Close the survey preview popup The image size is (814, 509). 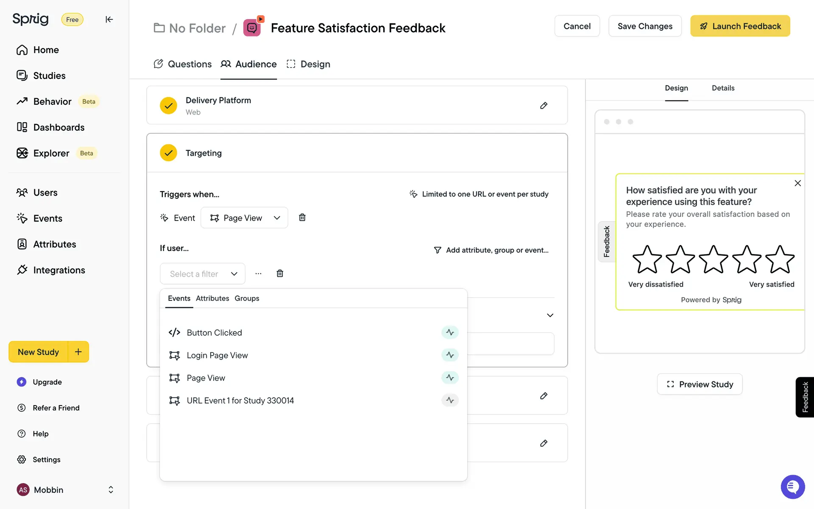[797, 183]
